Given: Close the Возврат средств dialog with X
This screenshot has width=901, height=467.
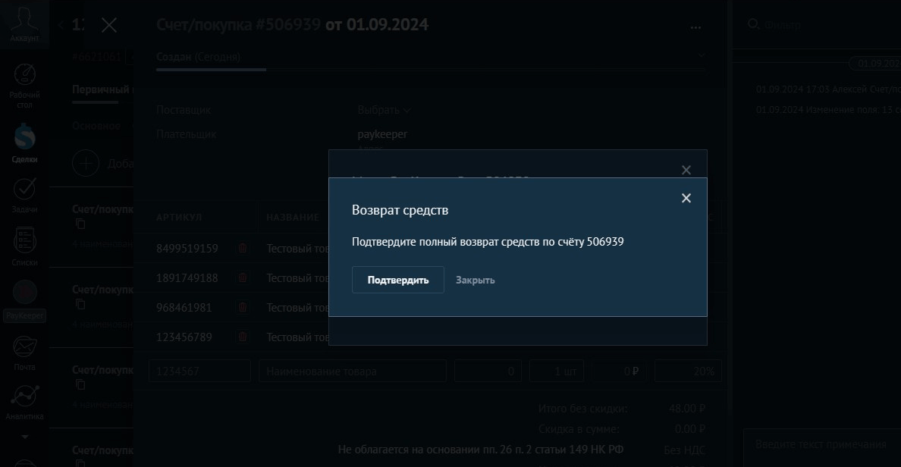Looking at the screenshot, I should [x=686, y=198].
